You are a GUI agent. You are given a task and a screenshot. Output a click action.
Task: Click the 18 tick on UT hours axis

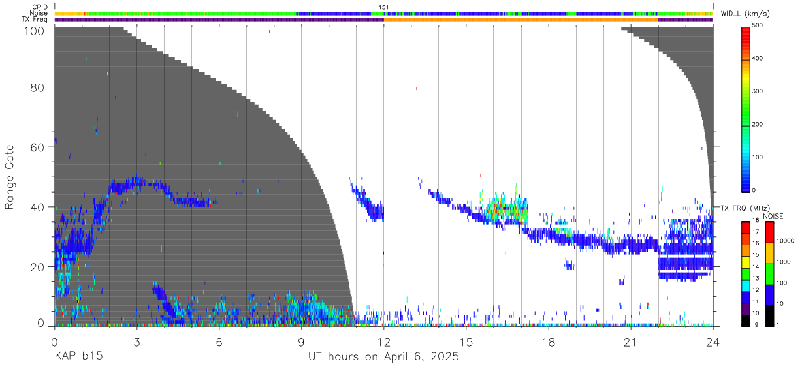coord(549,341)
